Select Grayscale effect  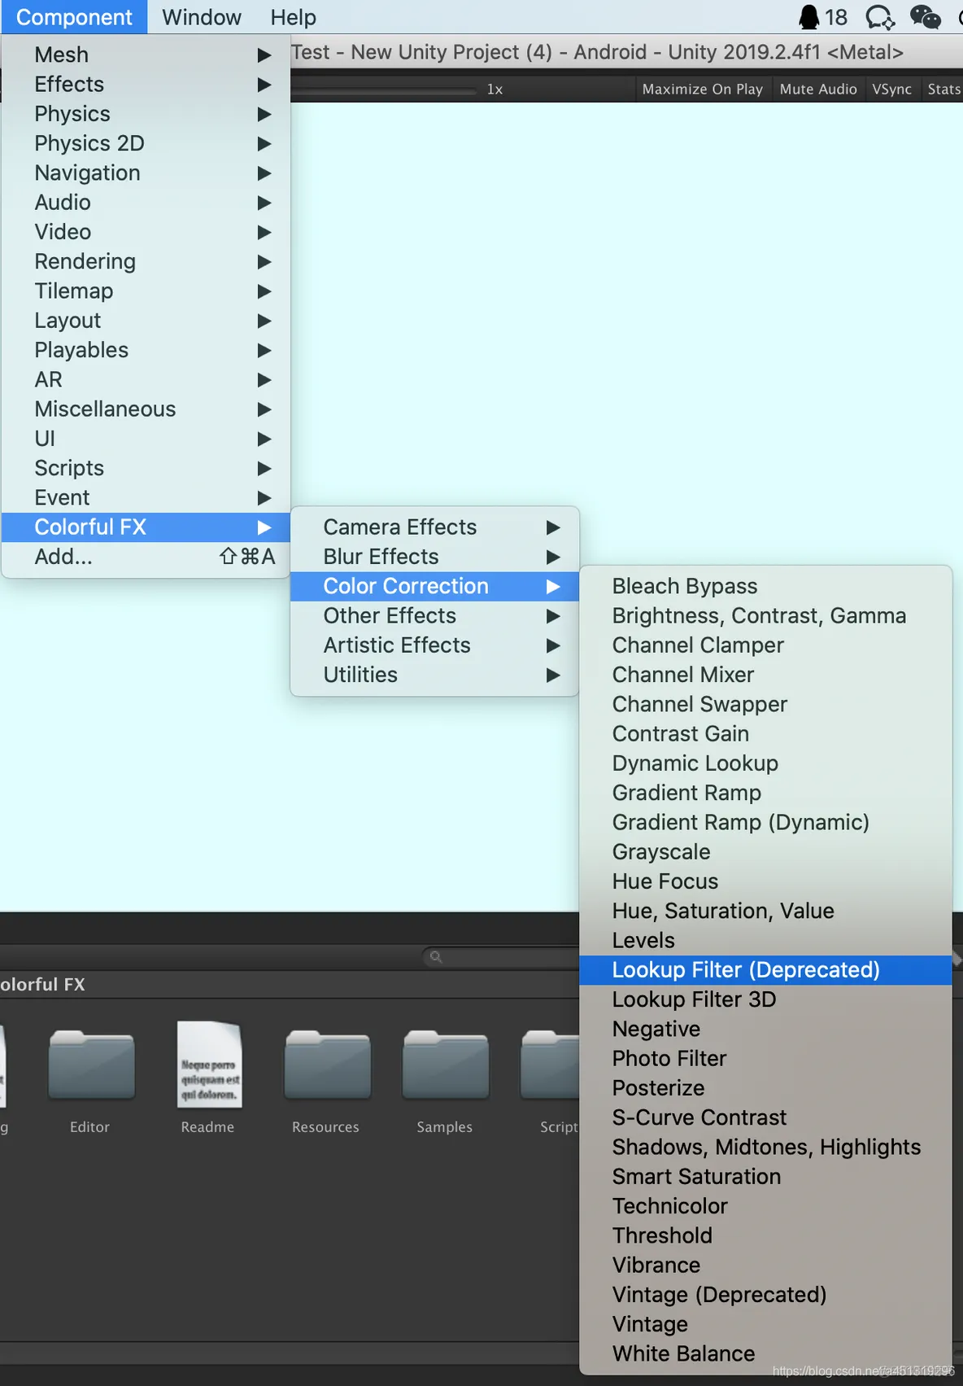point(765,851)
